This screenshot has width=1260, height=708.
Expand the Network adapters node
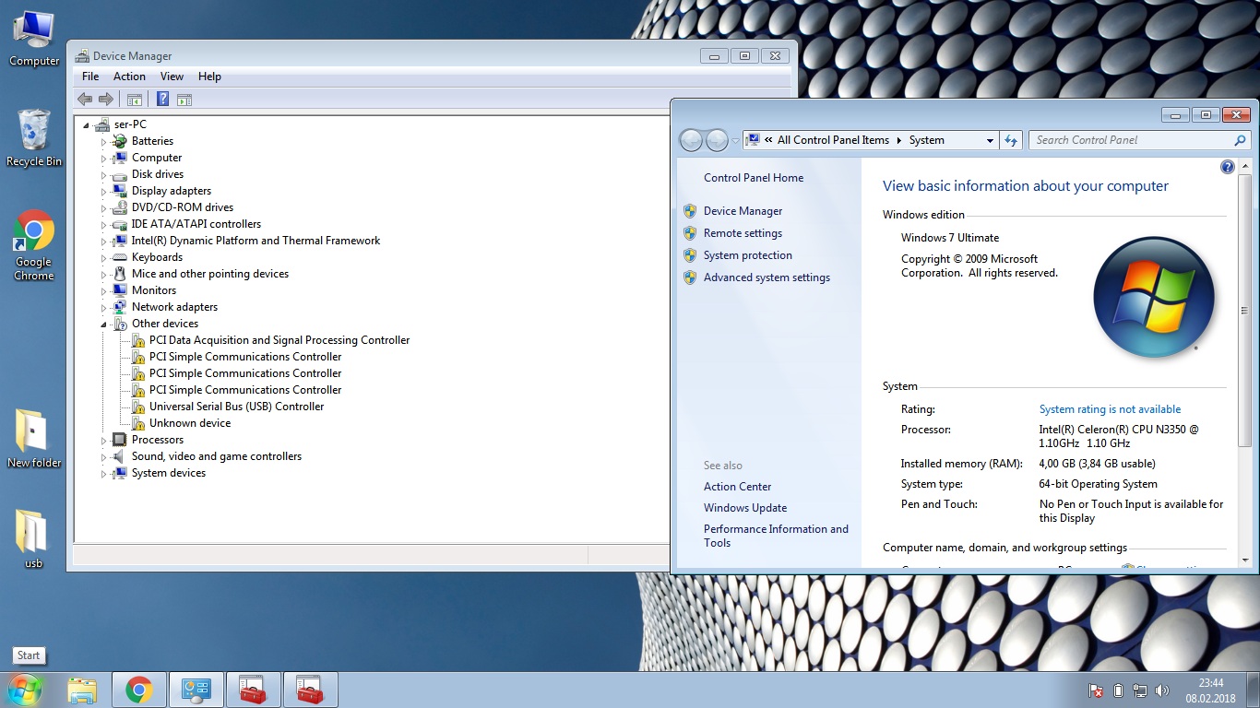click(x=104, y=308)
